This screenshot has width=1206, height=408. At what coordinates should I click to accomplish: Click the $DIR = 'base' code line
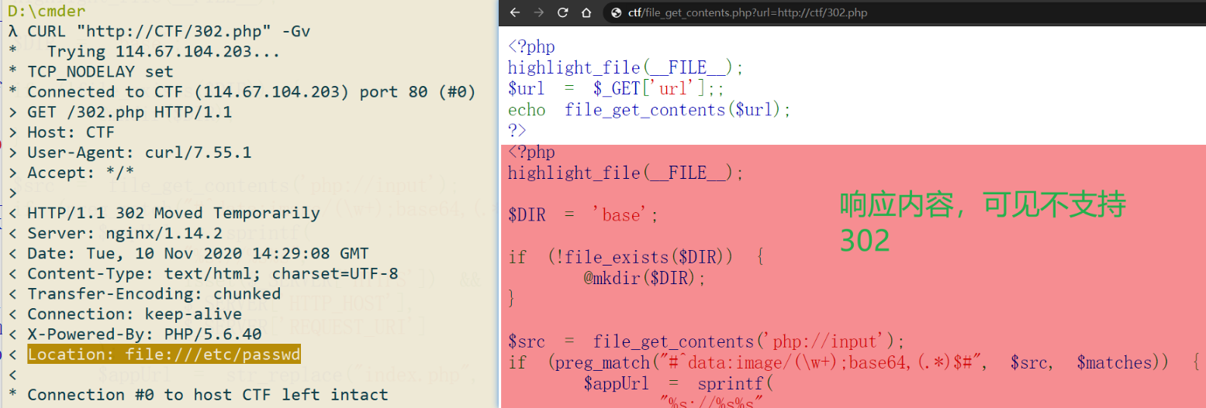point(582,215)
